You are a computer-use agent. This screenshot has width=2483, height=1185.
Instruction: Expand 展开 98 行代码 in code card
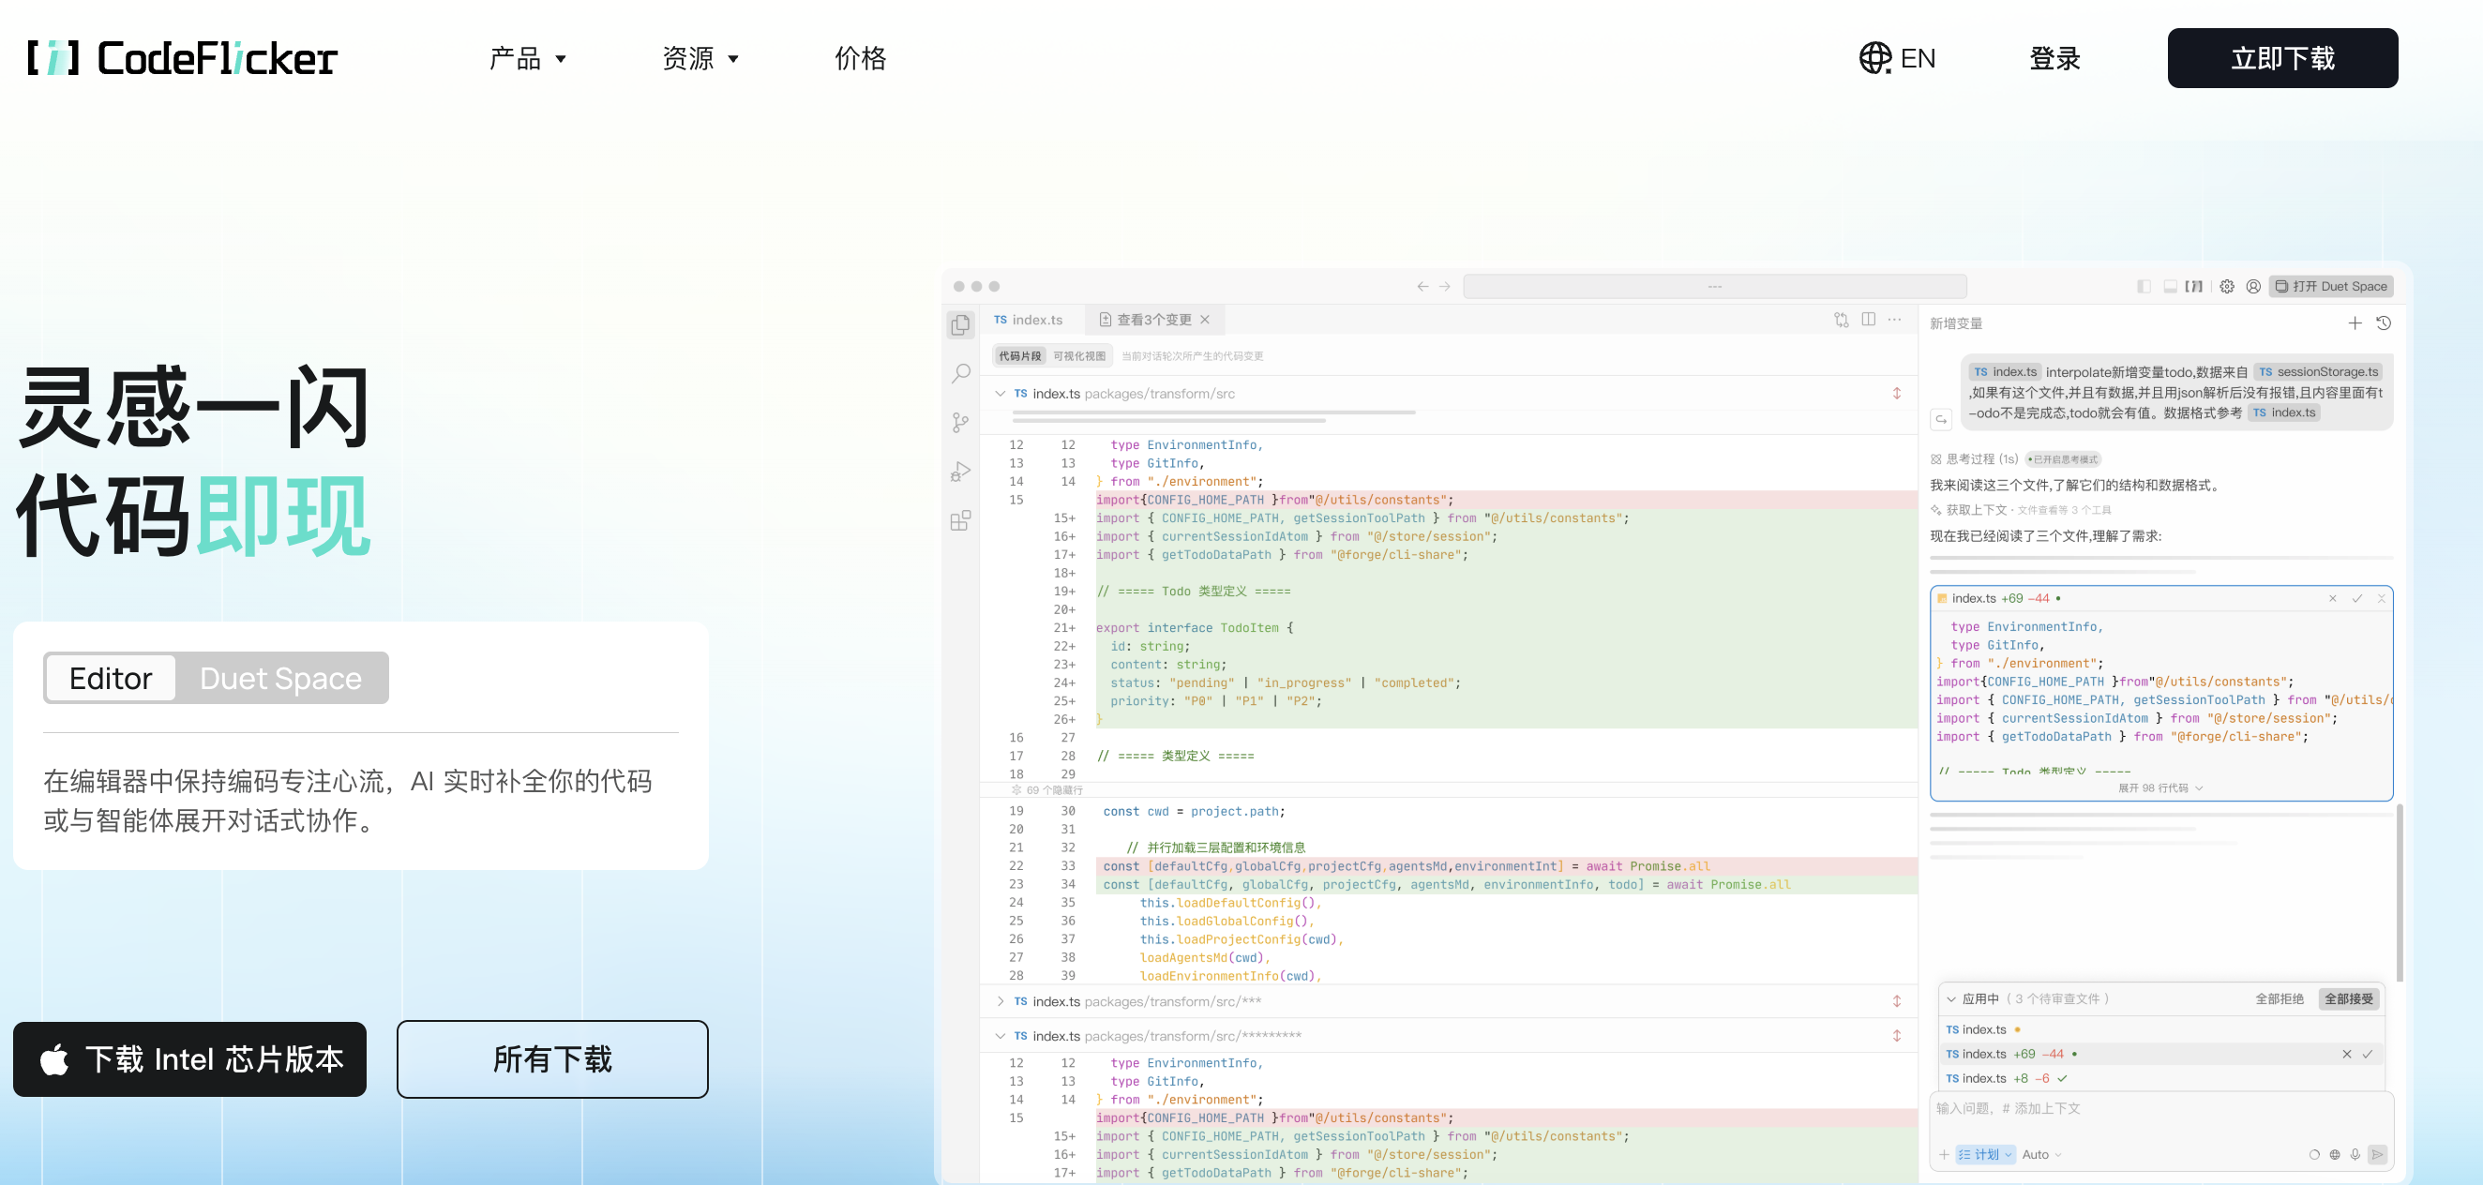[x=2160, y=788]
